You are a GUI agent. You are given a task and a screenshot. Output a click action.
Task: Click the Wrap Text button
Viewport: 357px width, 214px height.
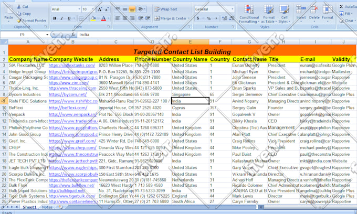[x=165, y=9]
